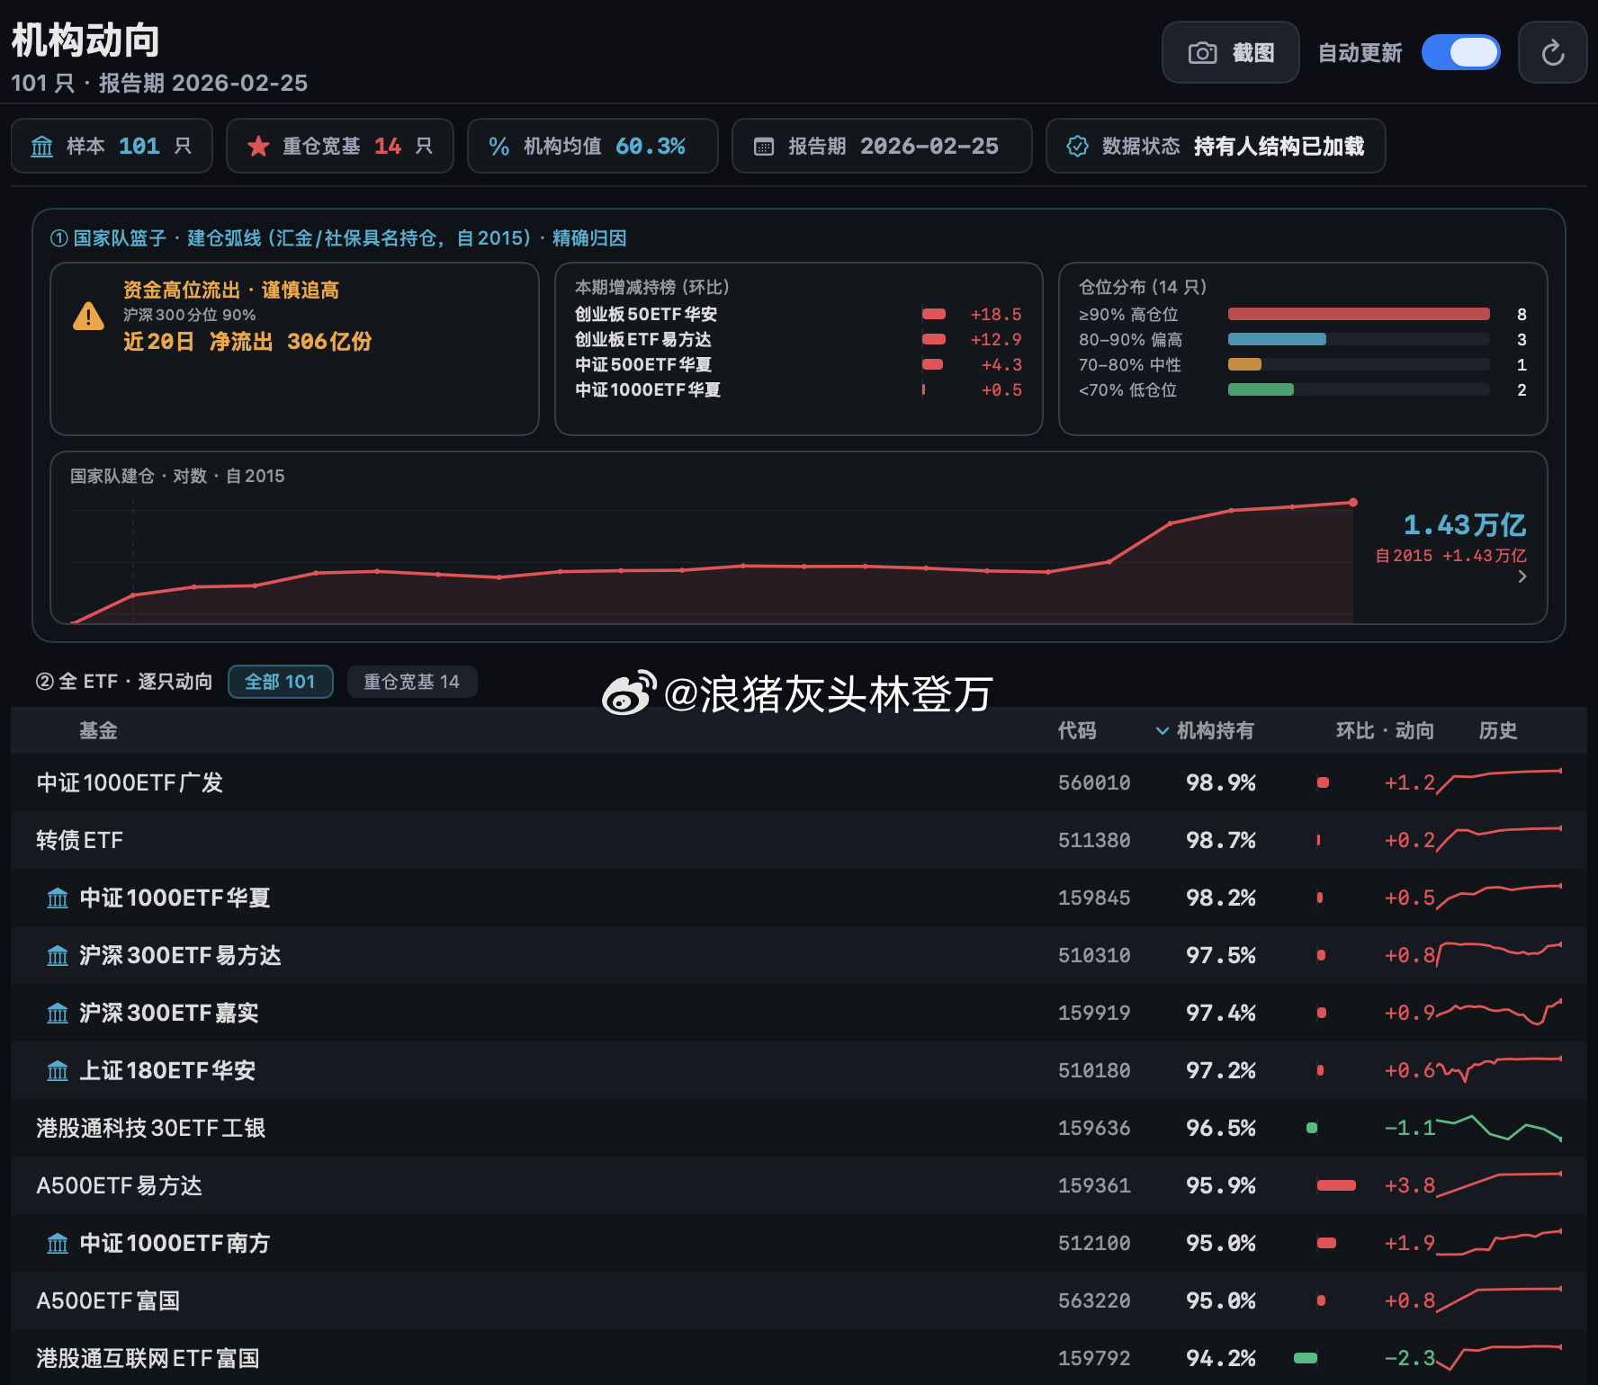Open the 中证1000ETF广发 fund row
Viewport: 1598px width, 1385px height.
tap(799, 782)
